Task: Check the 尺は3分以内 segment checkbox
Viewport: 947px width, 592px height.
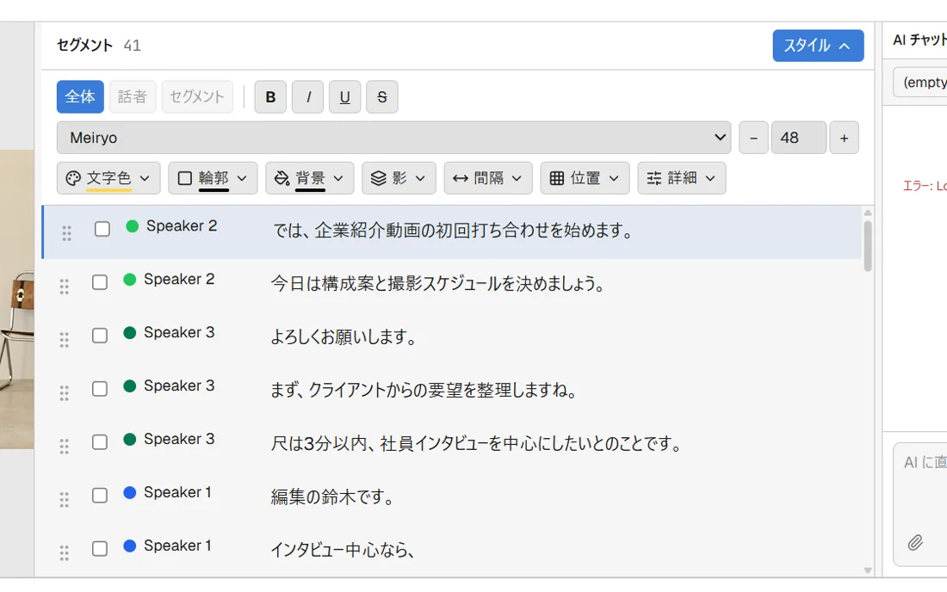Action: [100, 442]
